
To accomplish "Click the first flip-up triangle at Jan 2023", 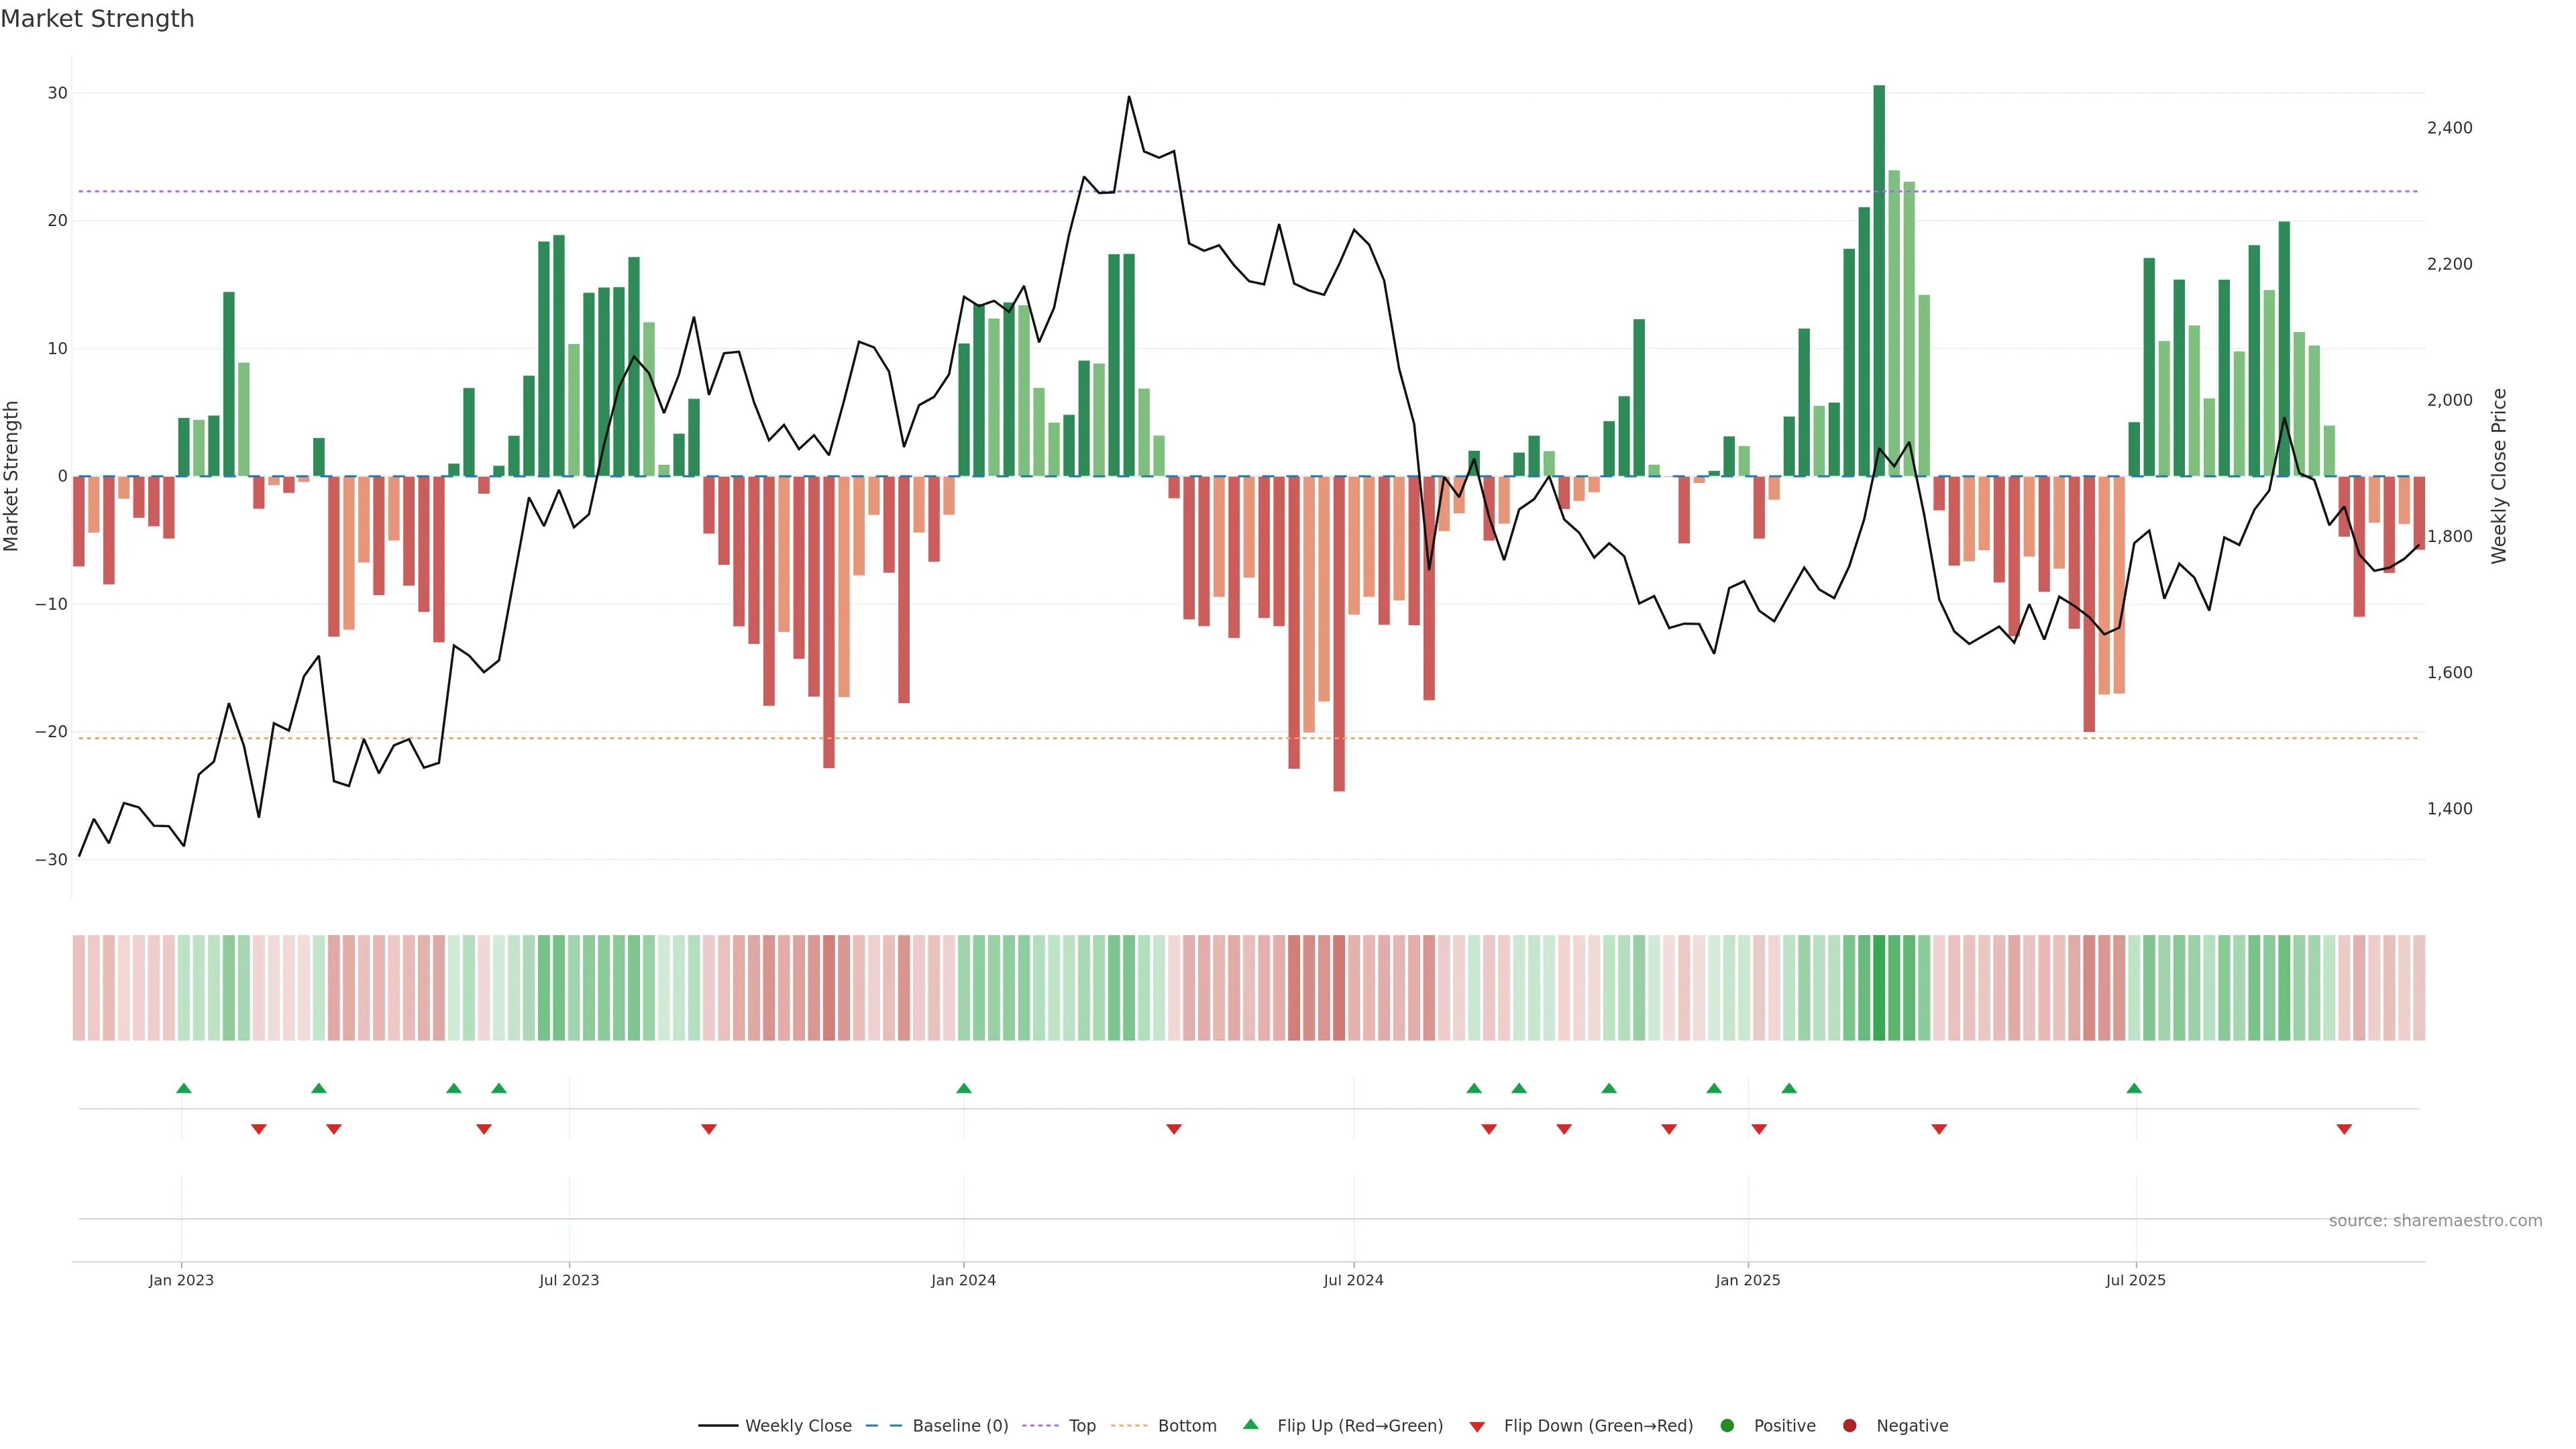I will point(184,1088).
